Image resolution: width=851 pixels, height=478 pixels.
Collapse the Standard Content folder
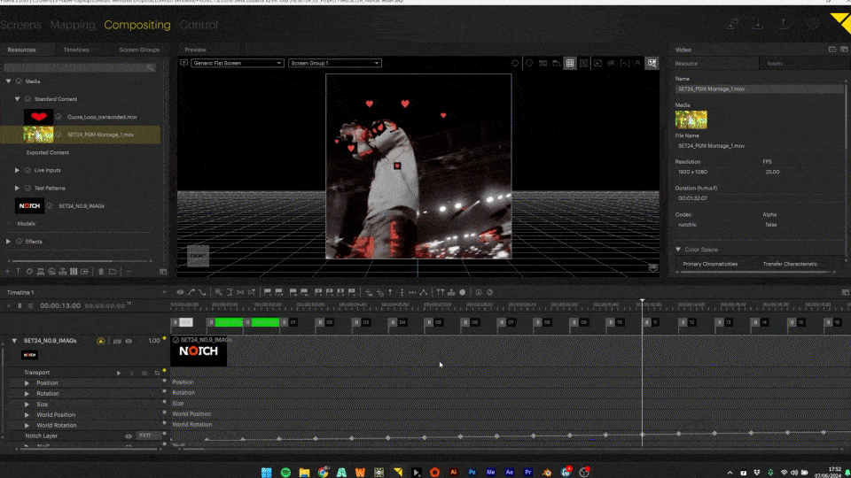click(17, 99)
